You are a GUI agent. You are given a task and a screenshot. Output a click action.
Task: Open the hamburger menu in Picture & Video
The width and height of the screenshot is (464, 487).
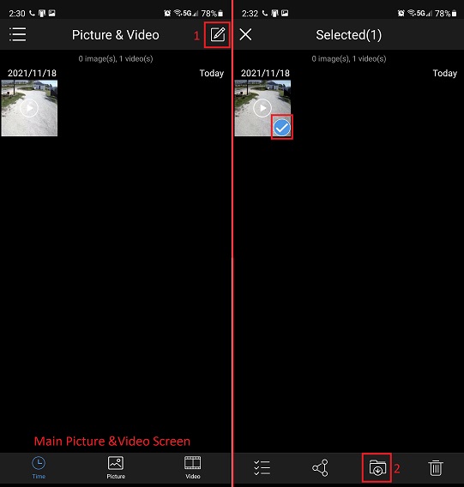[x=18, y=34]
